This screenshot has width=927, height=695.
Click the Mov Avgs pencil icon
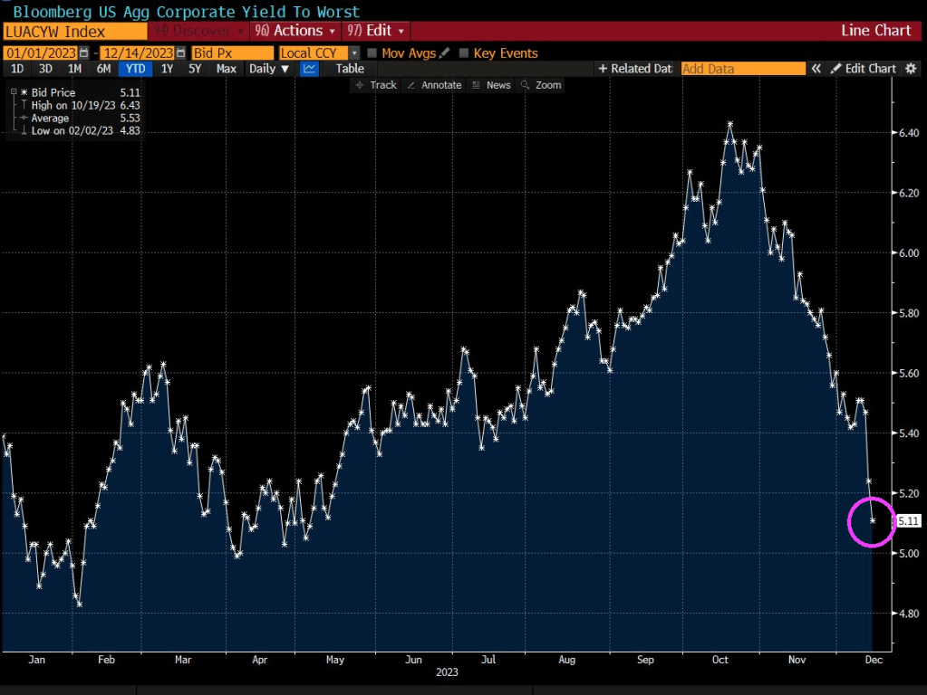(x=444, y=53)
